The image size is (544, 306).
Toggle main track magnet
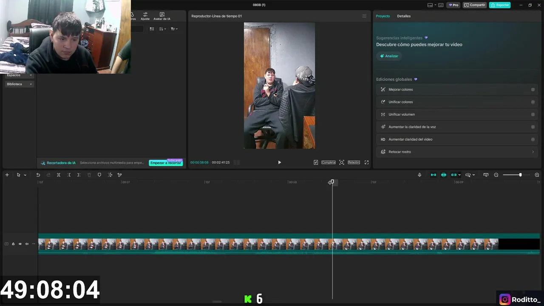(433, 175)
